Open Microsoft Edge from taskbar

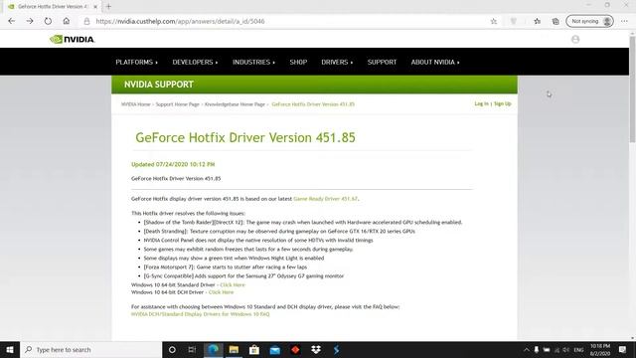[214, 349]
